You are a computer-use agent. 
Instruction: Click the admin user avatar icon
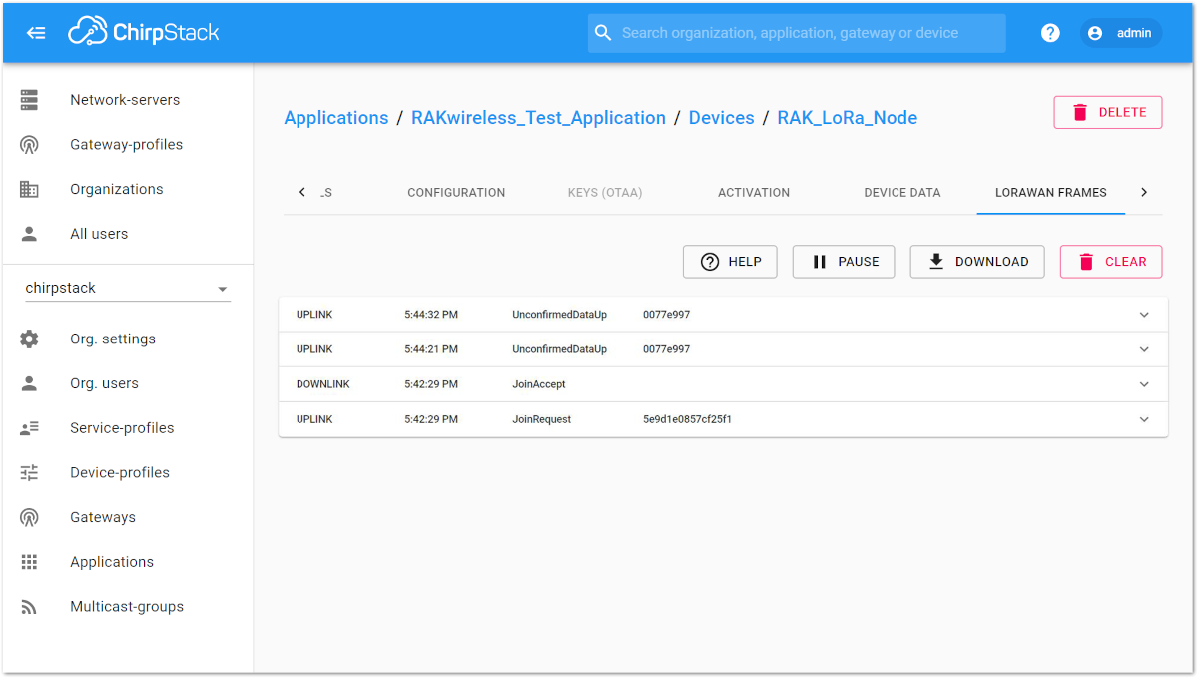tap(1095, 33)
